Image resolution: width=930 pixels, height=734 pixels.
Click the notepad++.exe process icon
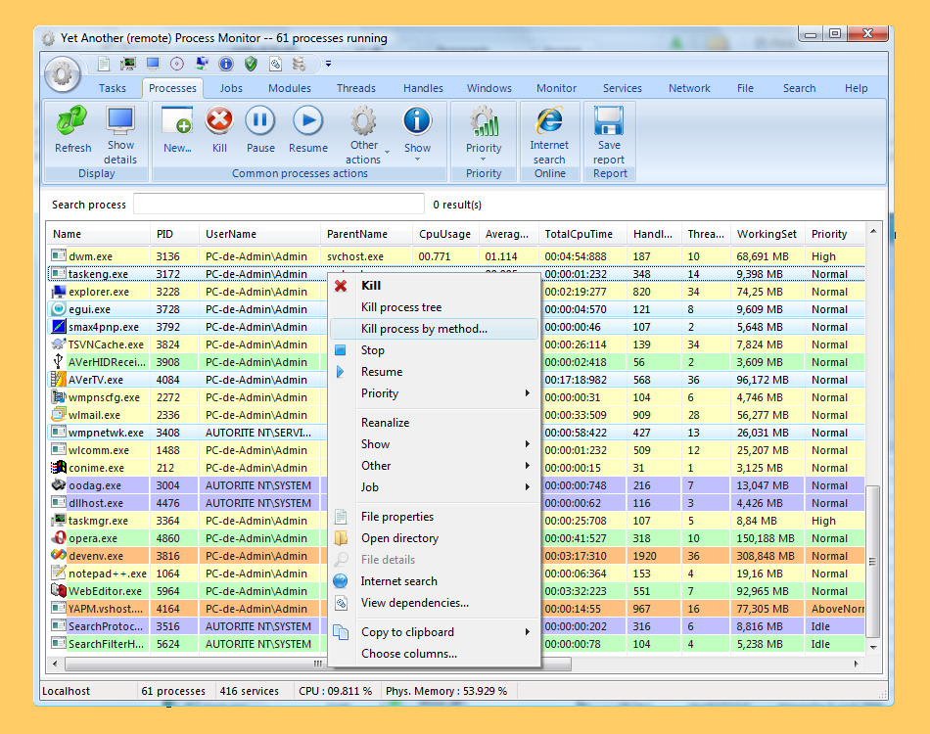[58, 573]
